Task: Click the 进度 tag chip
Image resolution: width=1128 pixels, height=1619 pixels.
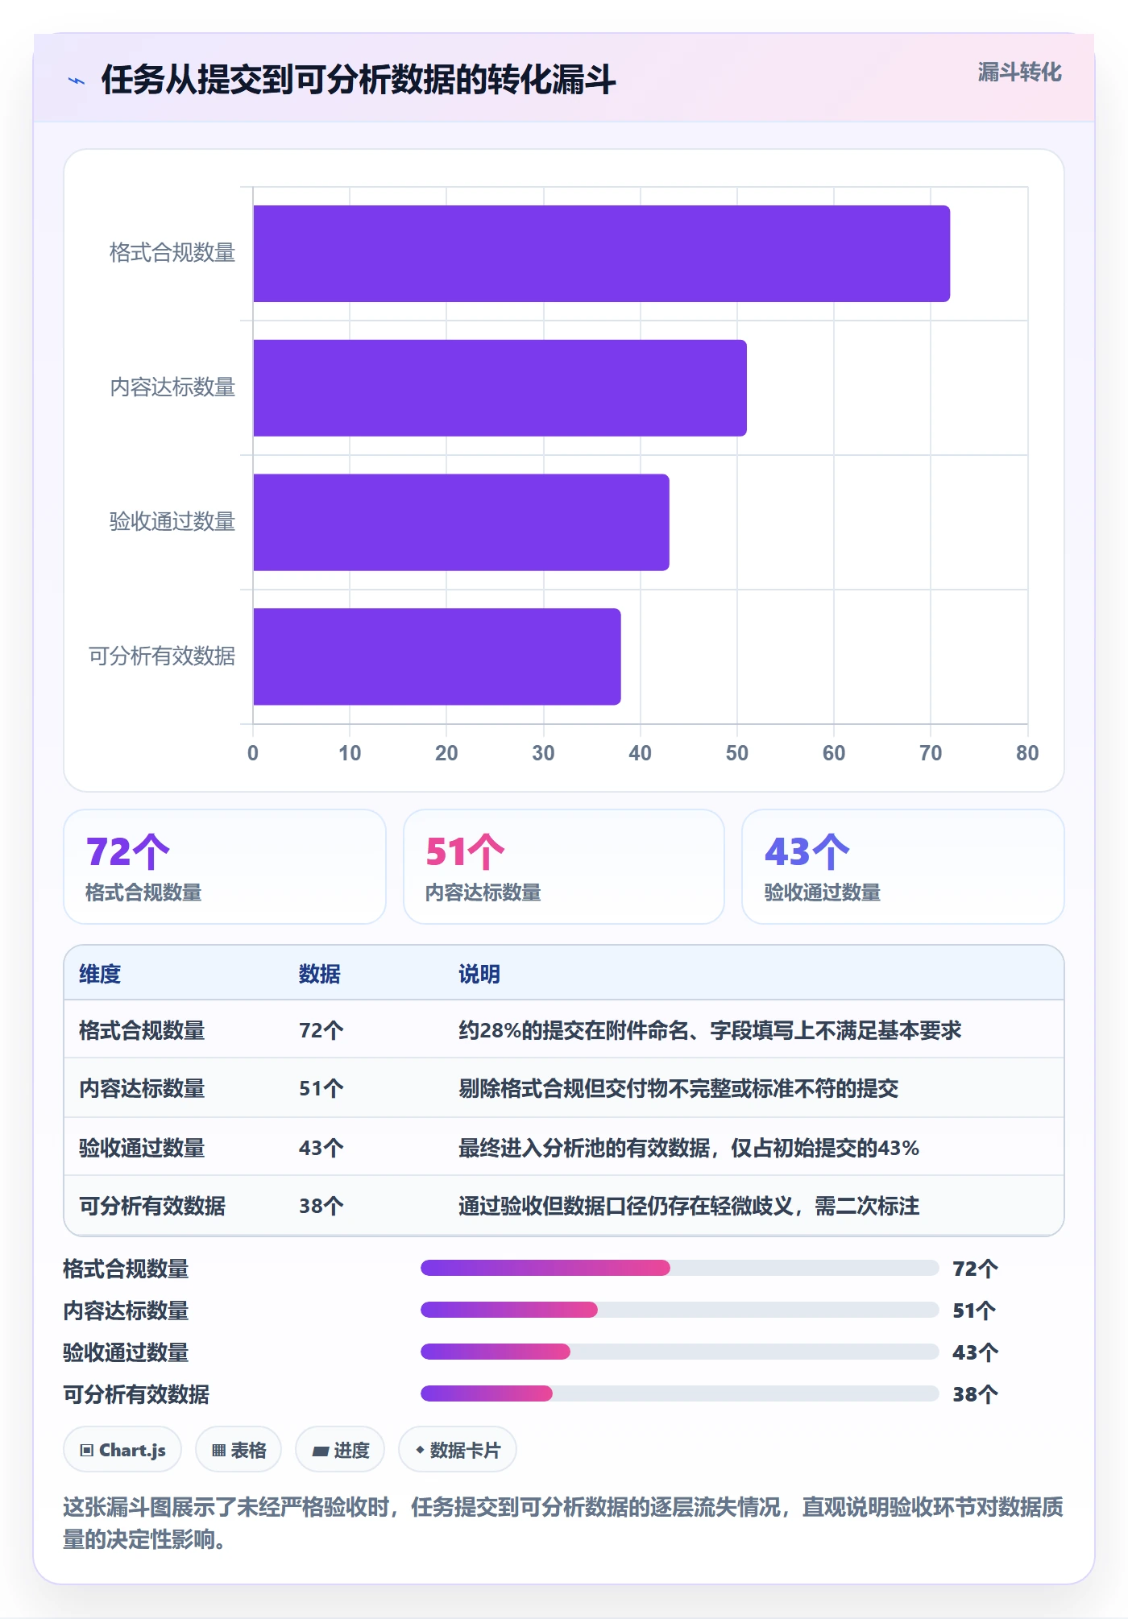Action: [340, 1450]
